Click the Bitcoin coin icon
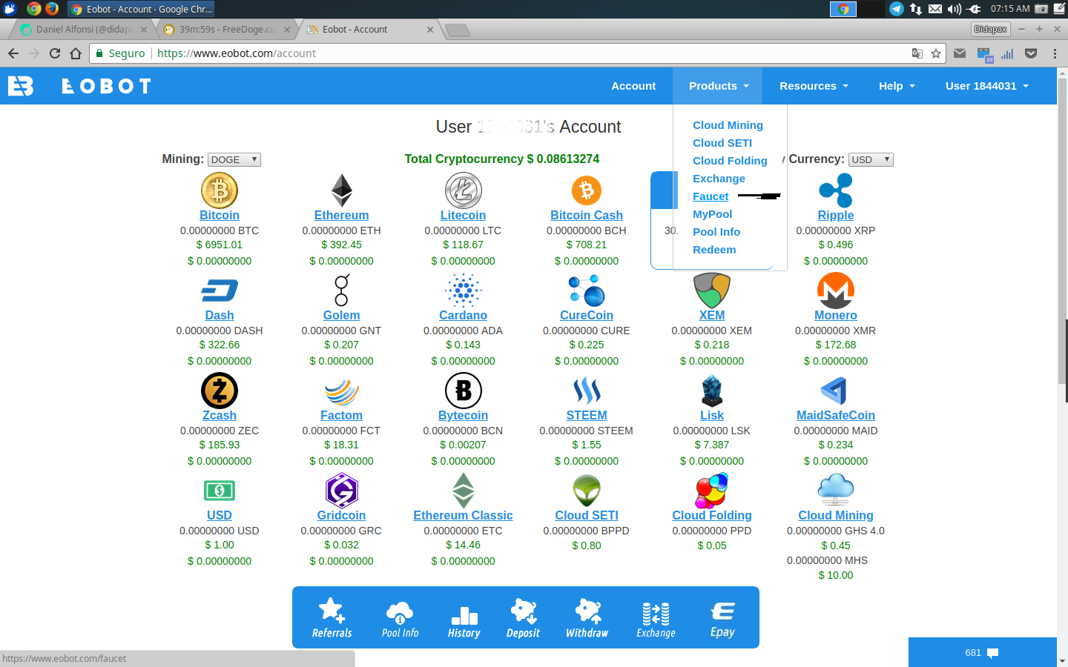Viewport: 1068px width, 667px height. tap(220, 190)
